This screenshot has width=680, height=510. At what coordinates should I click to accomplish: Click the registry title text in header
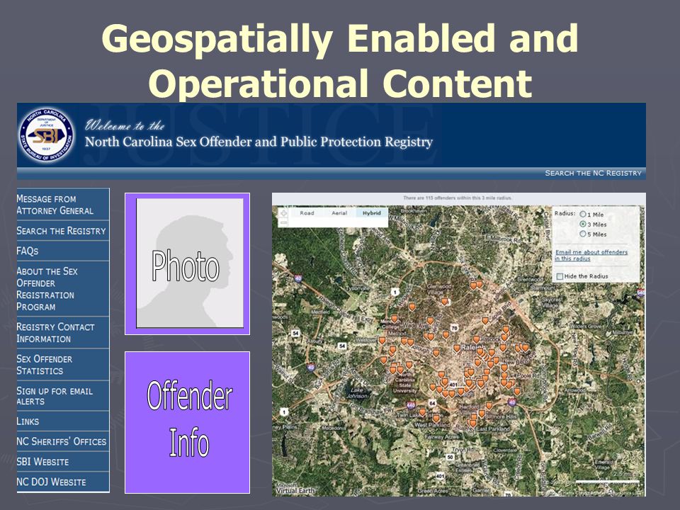(259, 142)
